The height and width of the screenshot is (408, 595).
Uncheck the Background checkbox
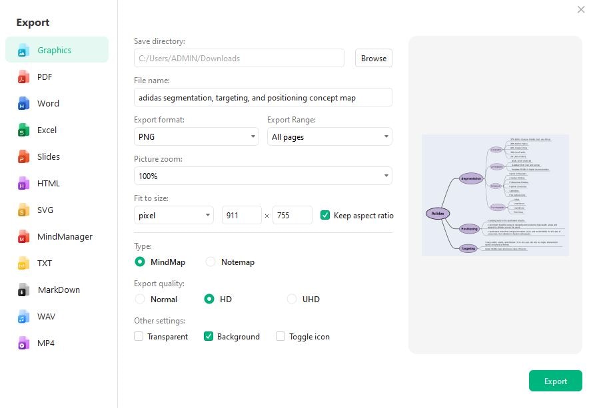[209, 336]
